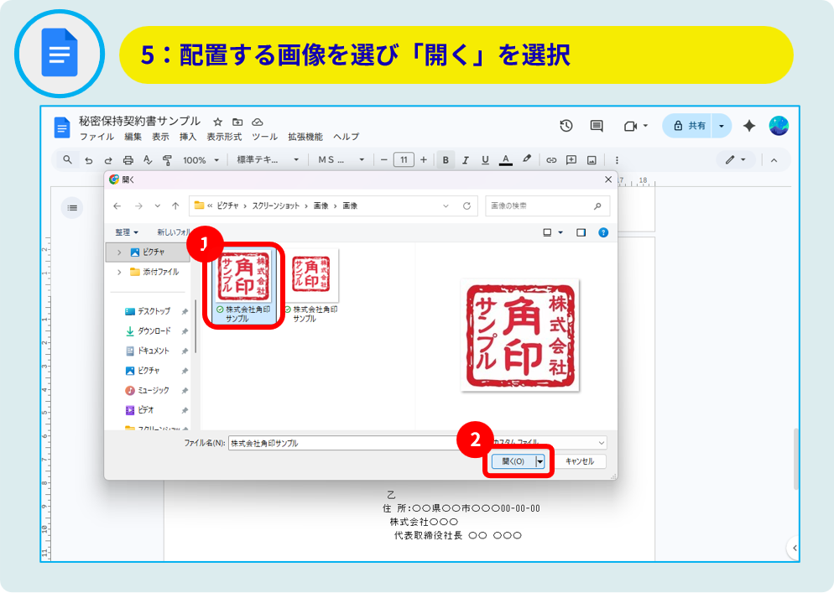The image size is (834, 593).
Task: Toggle underline formatting button
Action: click(x=485, y=160)
